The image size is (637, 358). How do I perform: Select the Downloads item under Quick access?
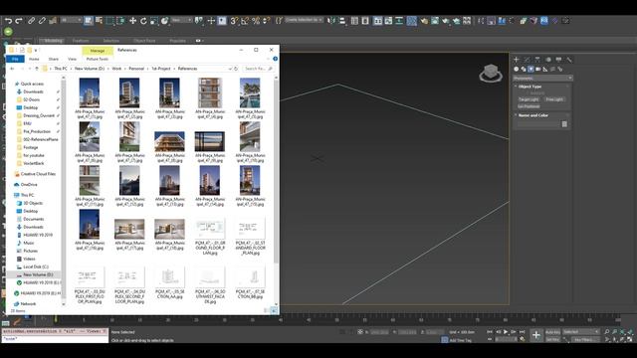[x=33, y=91]
